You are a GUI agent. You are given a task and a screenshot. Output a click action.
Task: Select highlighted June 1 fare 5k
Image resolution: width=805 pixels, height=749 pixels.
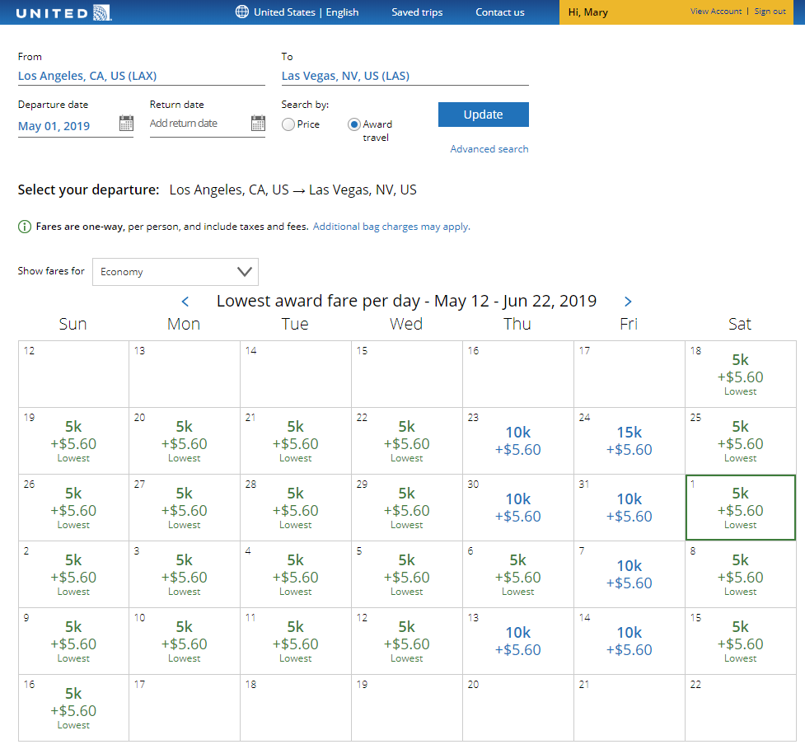pyautogui.click(x=740, y=508)
